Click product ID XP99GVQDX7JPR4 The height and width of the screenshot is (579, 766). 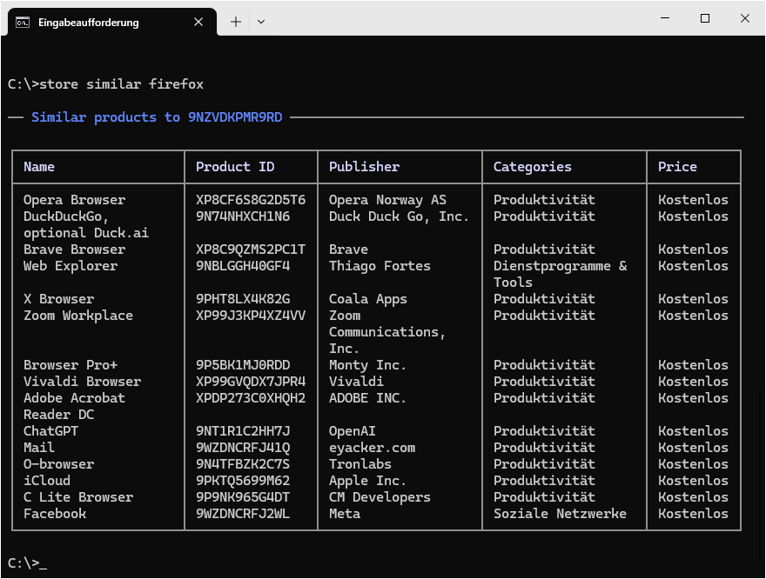251,382
